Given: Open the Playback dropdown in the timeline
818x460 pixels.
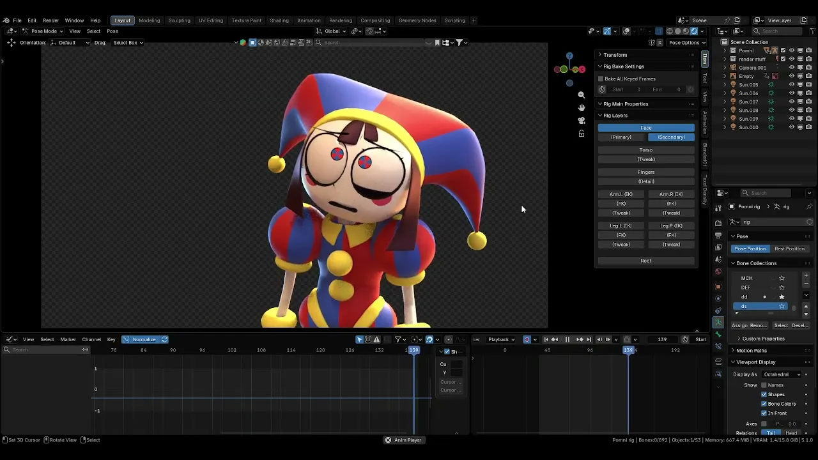Looking at the screenshot, I should 502,339.
